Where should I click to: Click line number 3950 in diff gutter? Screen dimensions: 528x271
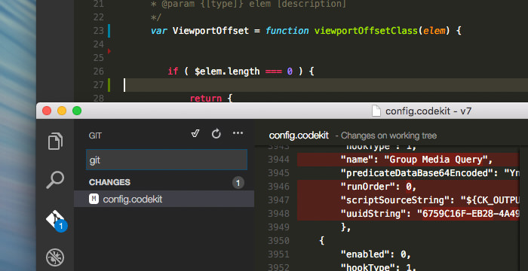[278, 241]
